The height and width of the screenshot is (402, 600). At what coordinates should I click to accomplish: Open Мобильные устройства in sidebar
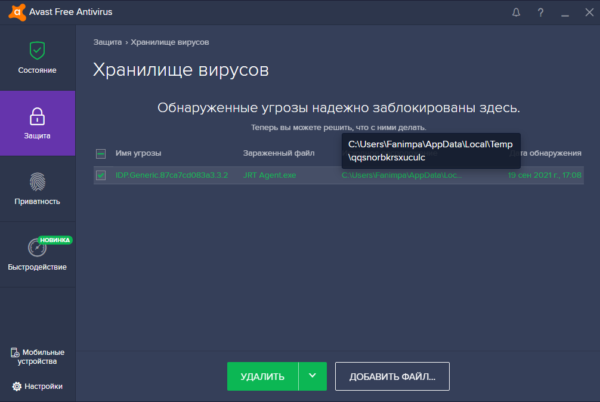[x=38, y=357]
